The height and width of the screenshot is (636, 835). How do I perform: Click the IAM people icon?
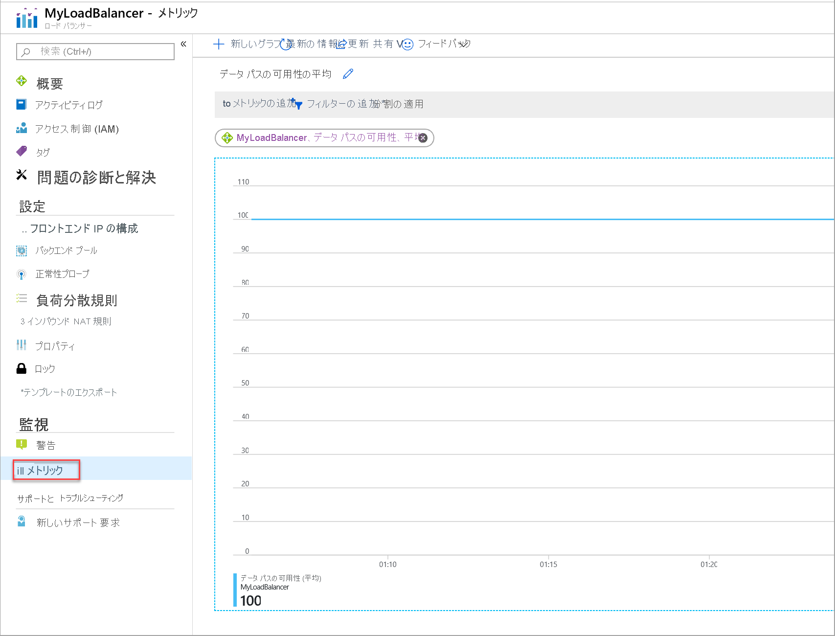pyautogui.click(x=22, y=128)
